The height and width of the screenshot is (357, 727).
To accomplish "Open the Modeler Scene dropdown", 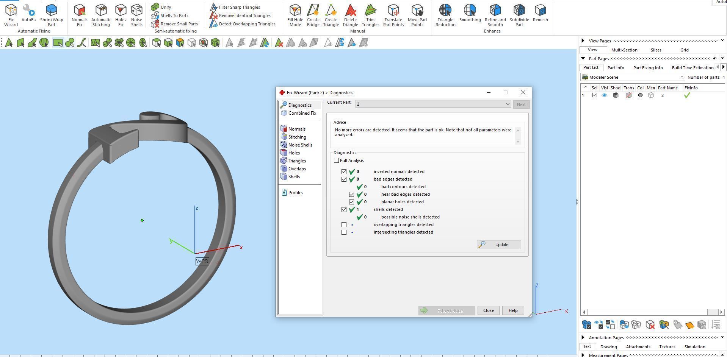I will (633, 77).
